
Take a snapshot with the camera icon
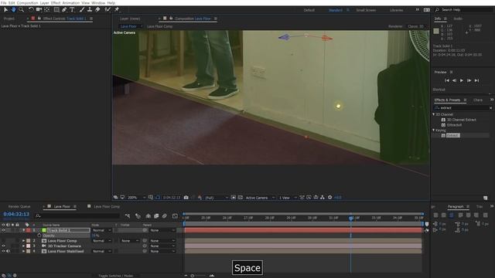point(186,198)
